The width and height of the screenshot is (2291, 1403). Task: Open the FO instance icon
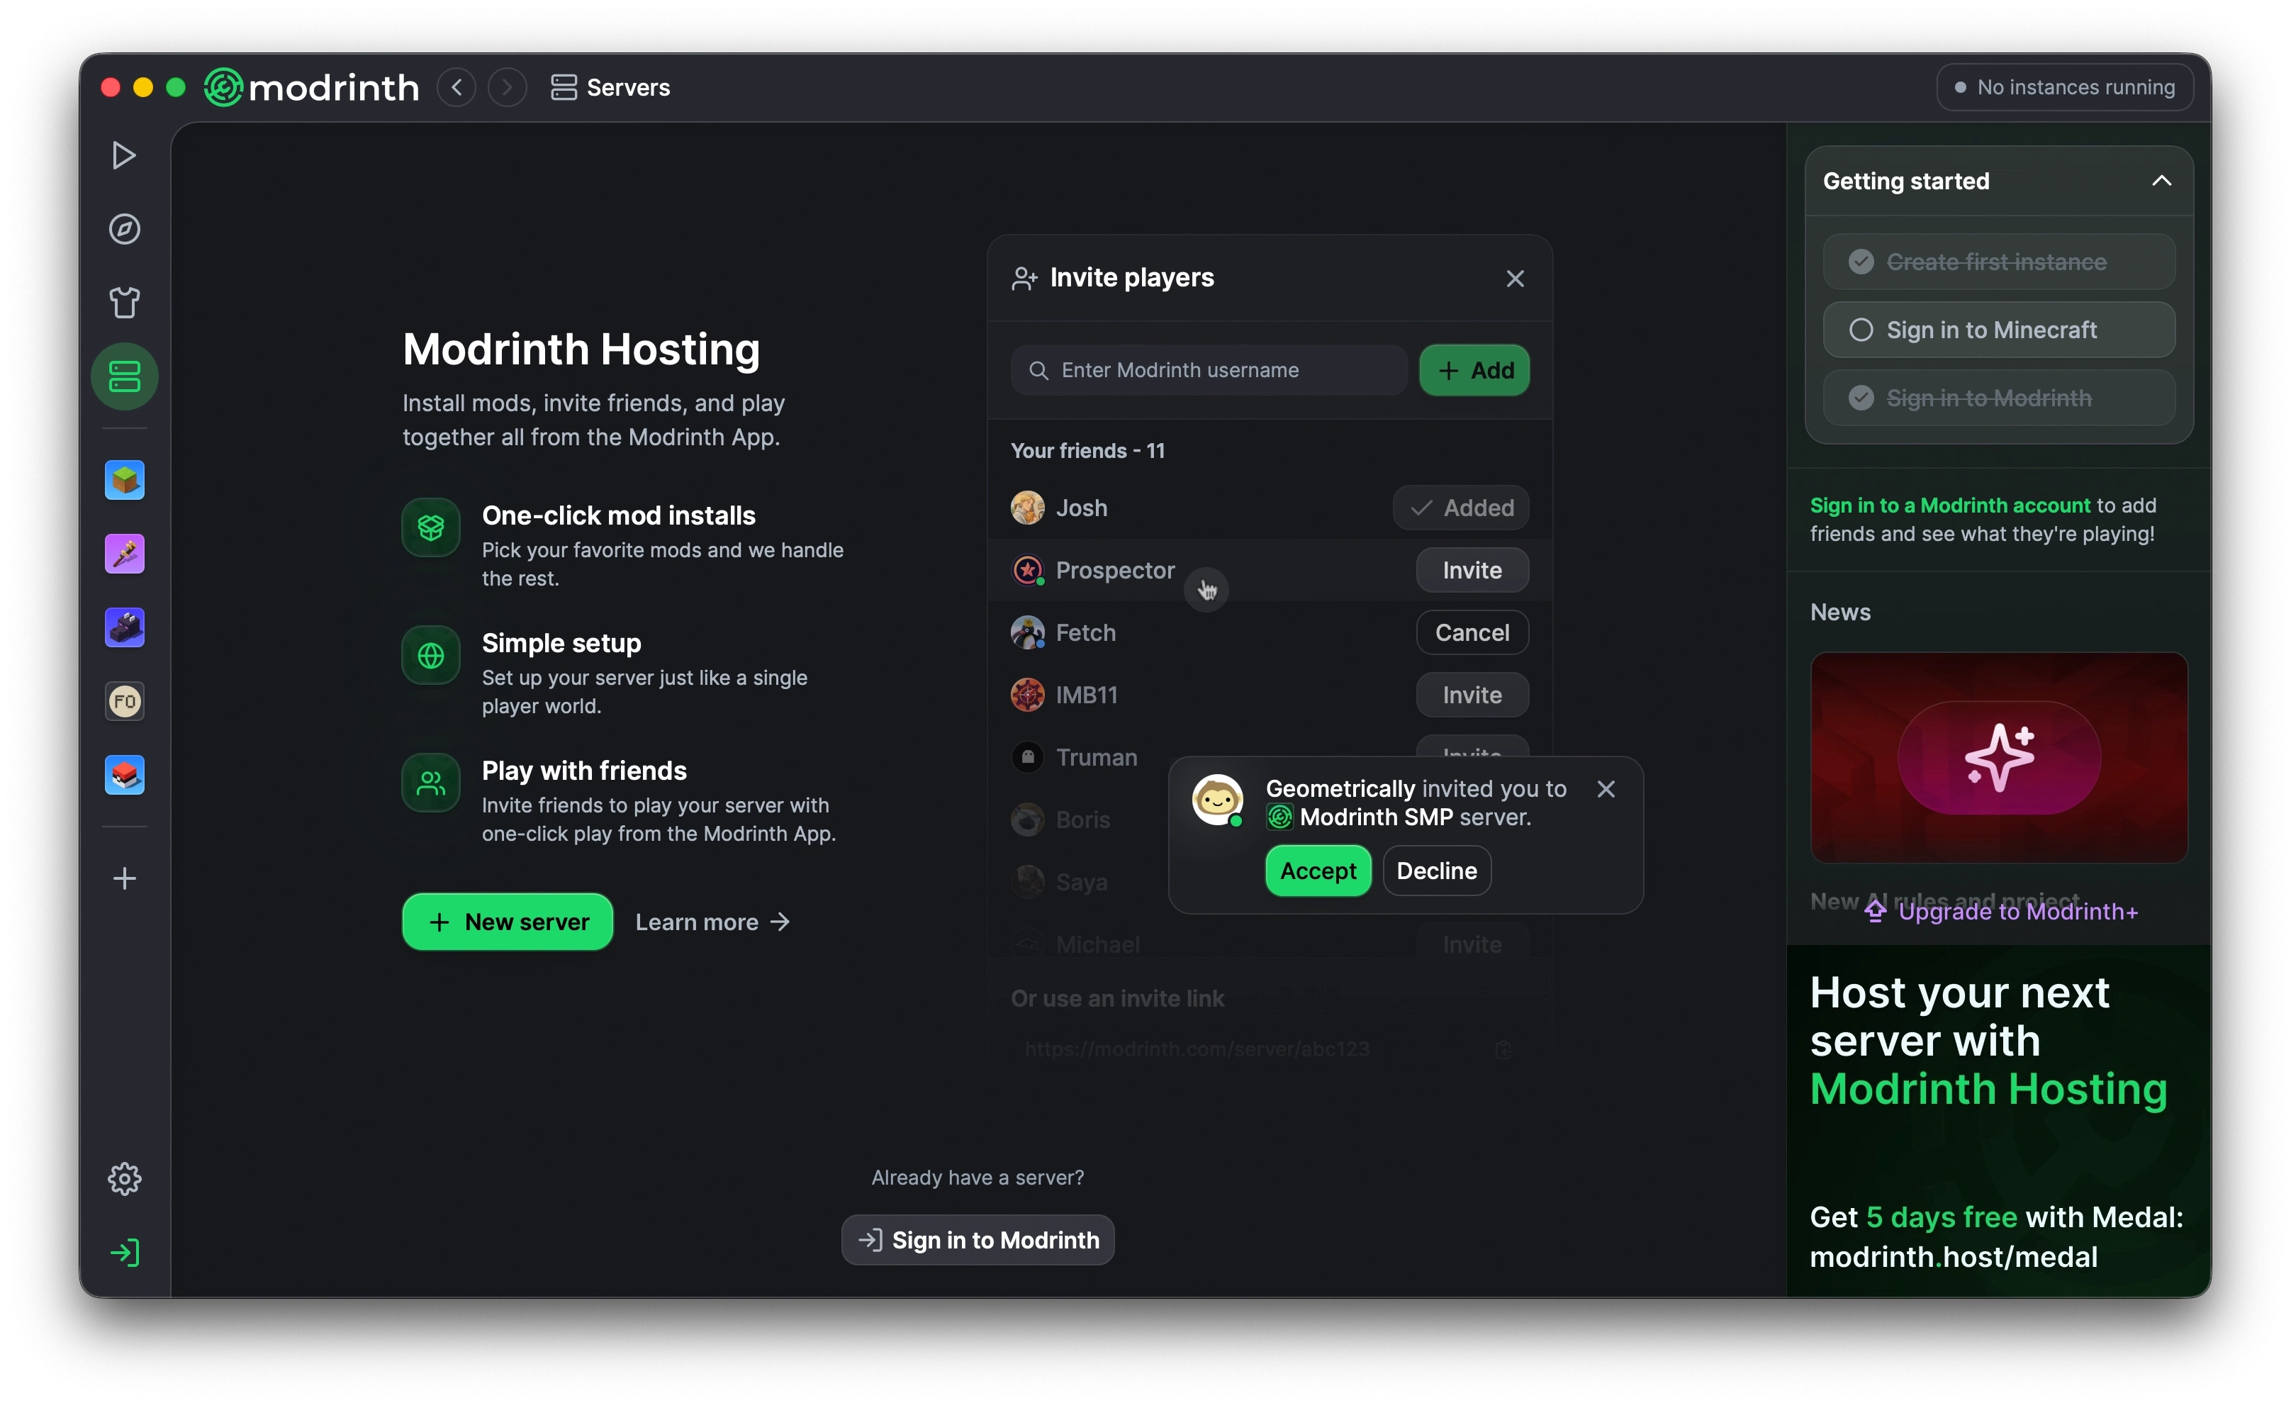(x=123, y=701)
